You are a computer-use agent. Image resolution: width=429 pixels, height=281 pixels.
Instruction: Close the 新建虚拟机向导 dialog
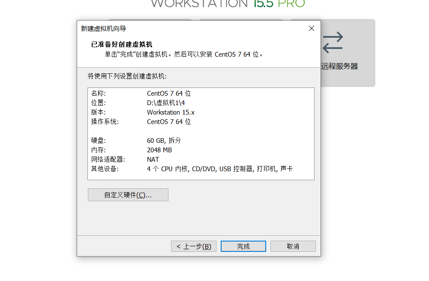pyautogui.click(x=311, y=28)
